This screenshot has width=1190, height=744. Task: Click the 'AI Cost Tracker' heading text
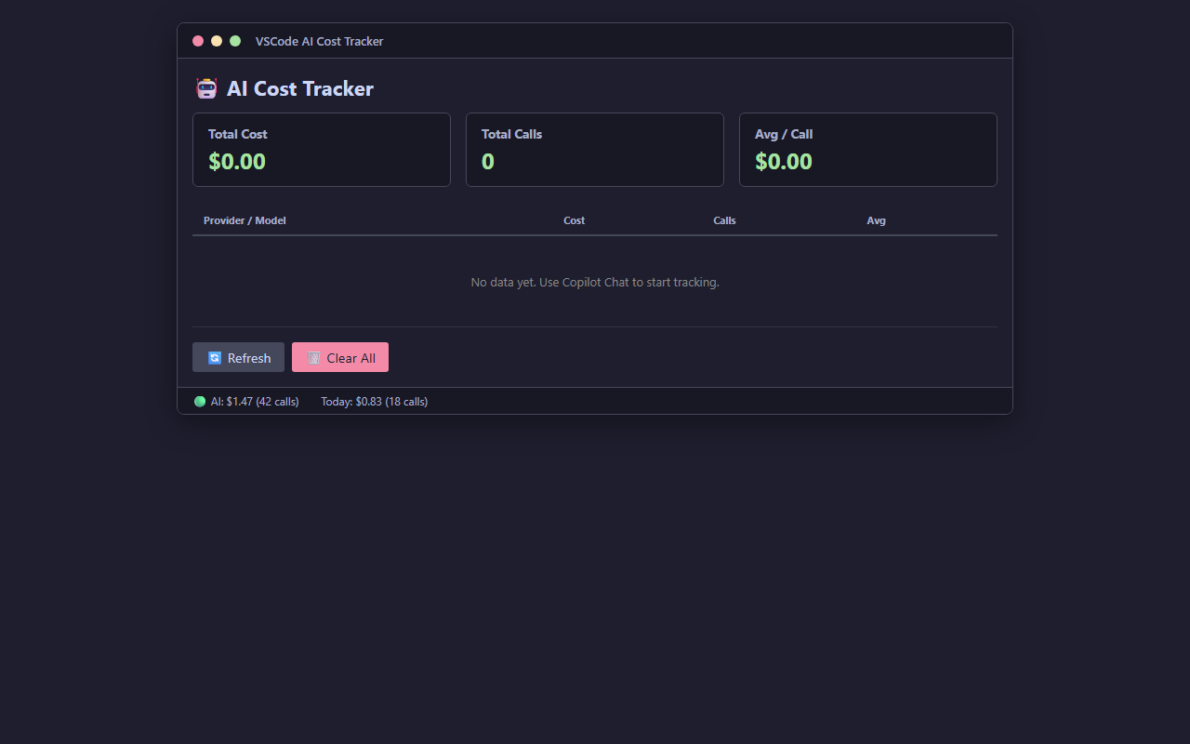point(300,88)
